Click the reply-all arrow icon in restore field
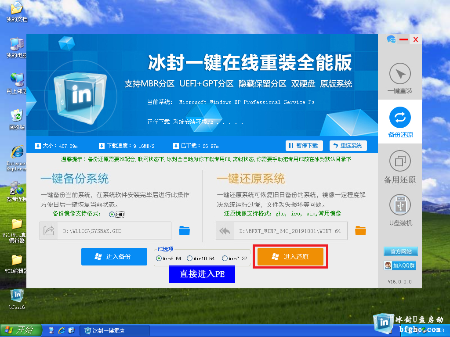The height and width of the screenshot is (337, 450). (225, 231)
